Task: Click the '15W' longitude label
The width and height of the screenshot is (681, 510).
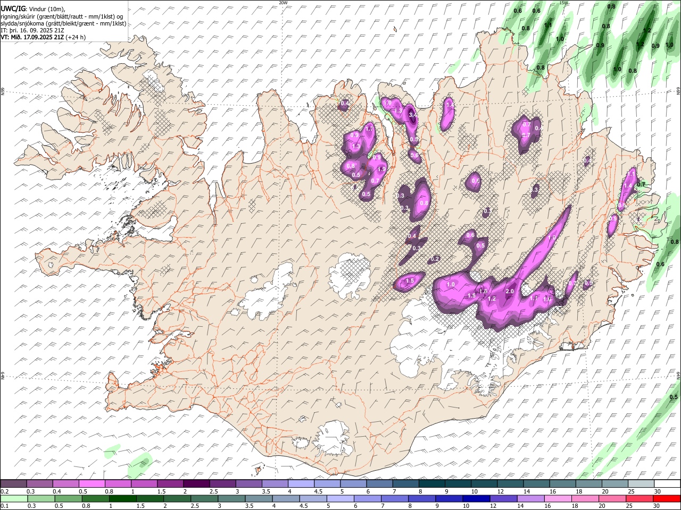Action: [564, 3]
